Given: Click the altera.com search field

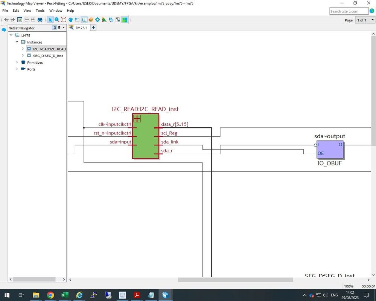Looking at the screenshot, I should tap(349, 11).
